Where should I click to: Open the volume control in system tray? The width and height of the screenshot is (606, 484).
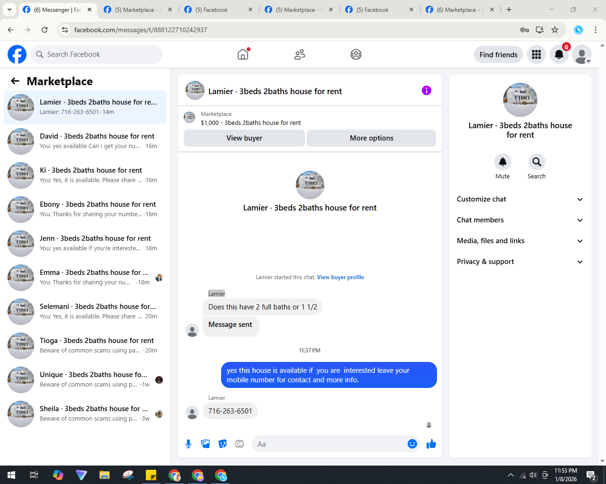click(x=533, y=475)
